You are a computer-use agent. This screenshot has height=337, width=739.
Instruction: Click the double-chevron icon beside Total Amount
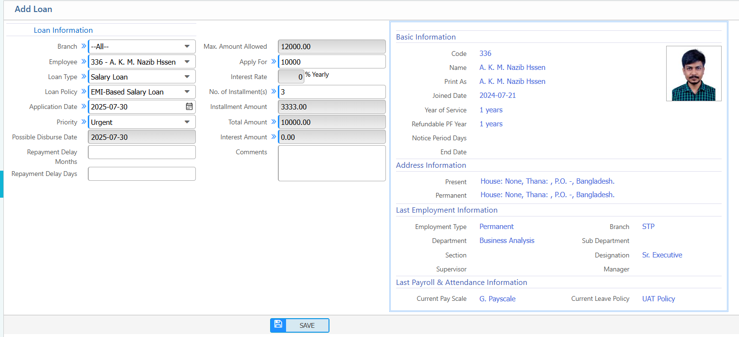click(x=274, y=122)
